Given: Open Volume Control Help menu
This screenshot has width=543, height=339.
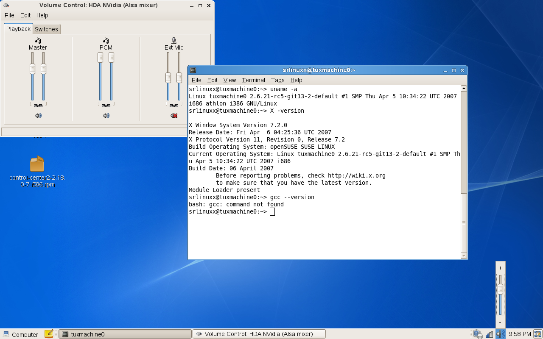Looking at the screenshot, I should coord(42,15).
